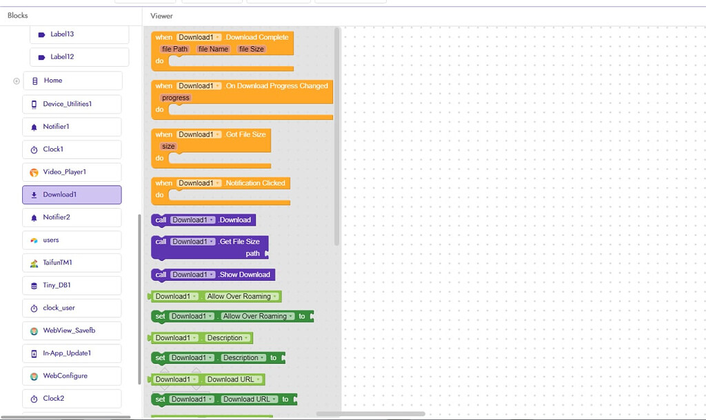Click the In-App_Update1 component icon
Viewport: 706px width, 420px height.
click(x=34, y=353)
